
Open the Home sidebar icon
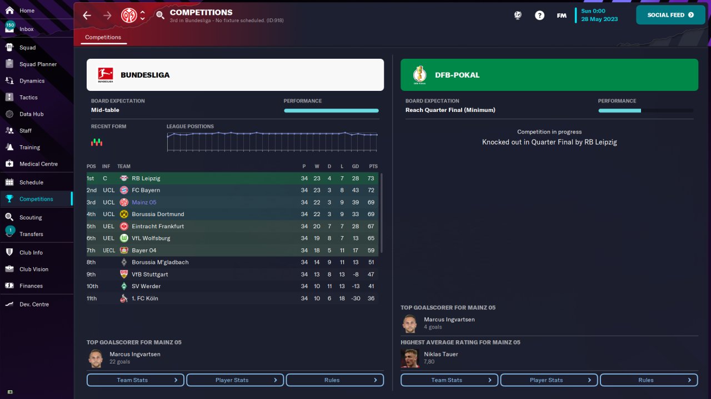pyautogui.click(x=9, y=11)
